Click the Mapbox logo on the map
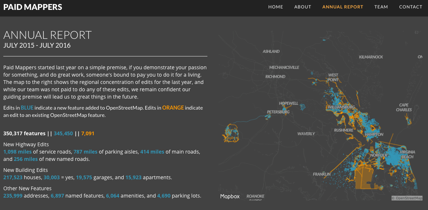The image size is (428, 210). pos(230,196)
